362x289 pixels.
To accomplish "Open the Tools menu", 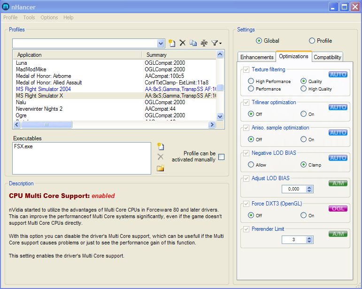I will tap(29, 17).
